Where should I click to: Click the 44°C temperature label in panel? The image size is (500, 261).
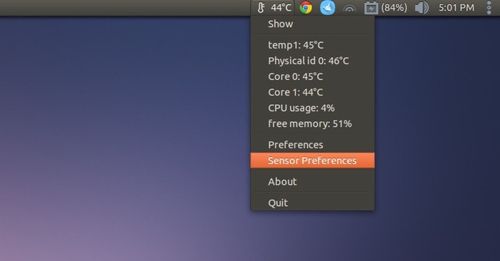[281, 8]
